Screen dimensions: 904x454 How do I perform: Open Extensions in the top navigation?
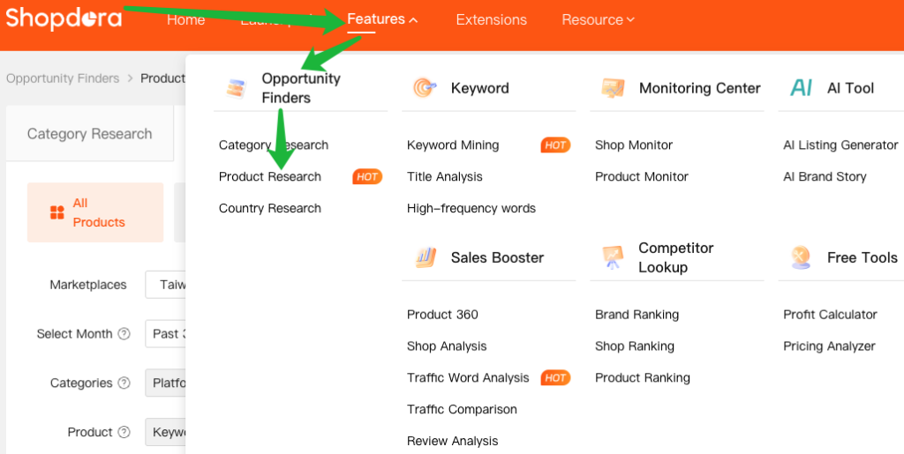click(491, 19)
